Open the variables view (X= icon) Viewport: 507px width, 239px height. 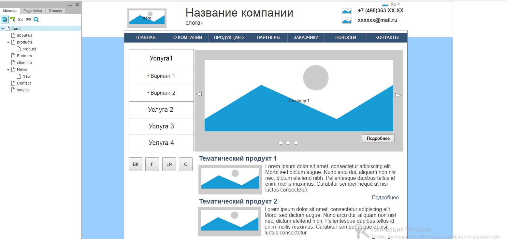click(x=21, y=20)
